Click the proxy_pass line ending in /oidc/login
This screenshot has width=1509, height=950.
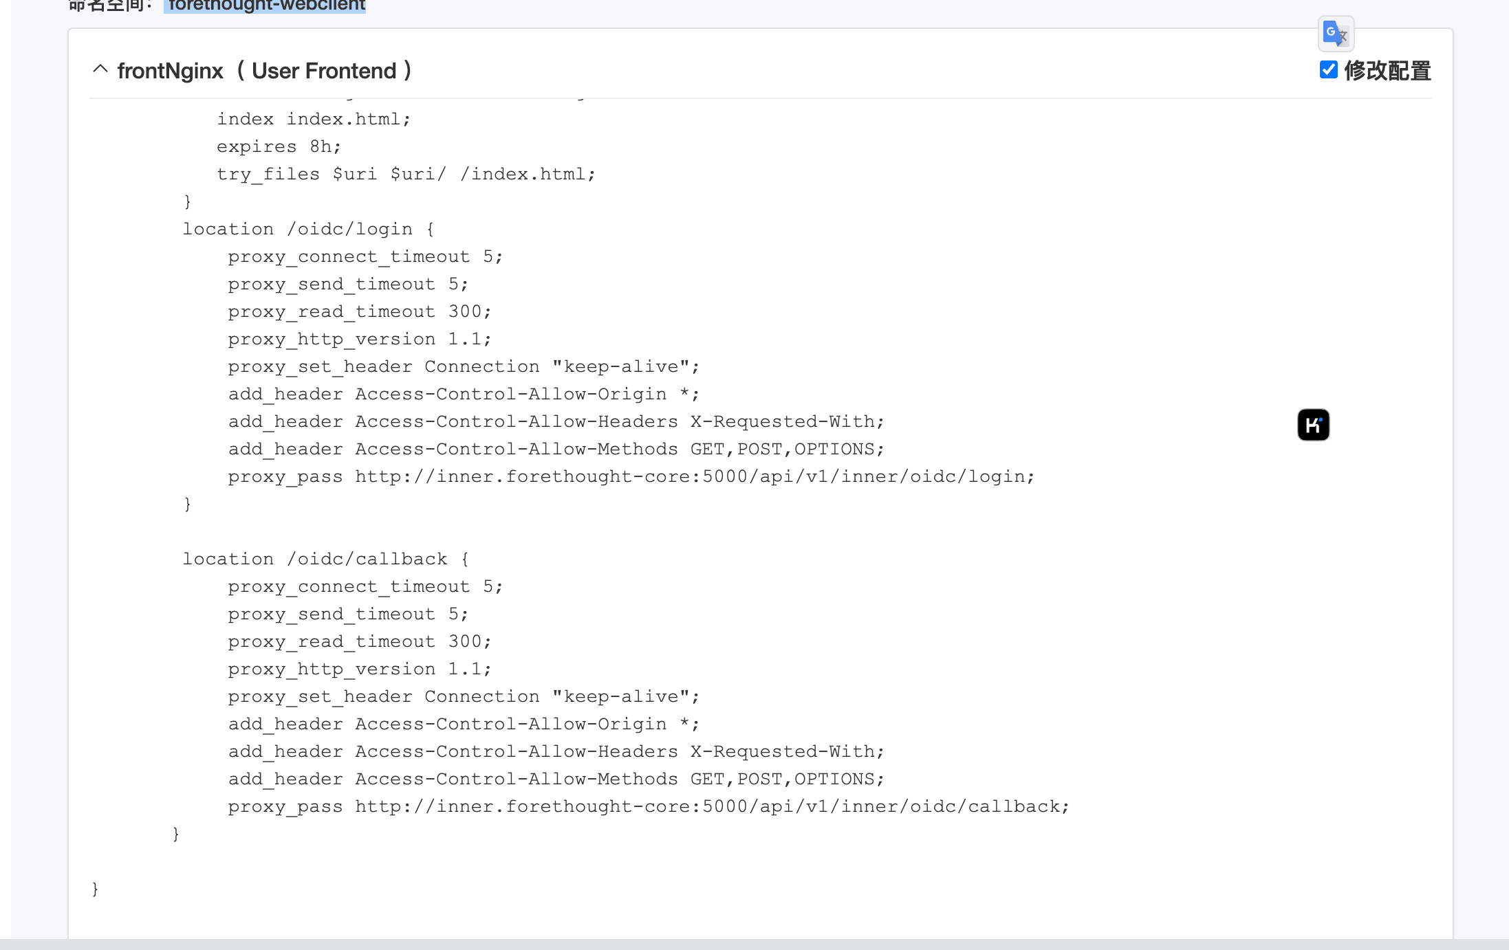[631, 476]
